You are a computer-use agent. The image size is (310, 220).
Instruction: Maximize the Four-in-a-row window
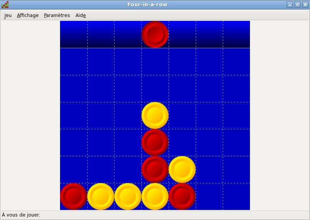click(x=298, y=5)
